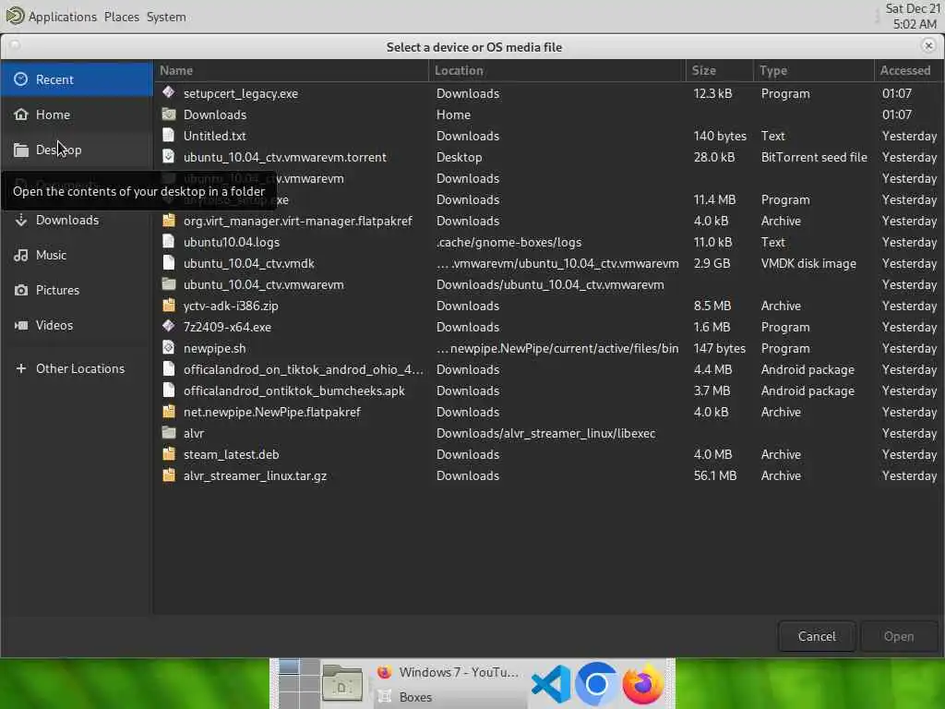Image resolution: width=945 pixels, height=709 pixels.
Task: Launch Chromium browser from the panel
Action: click(596, 684)
